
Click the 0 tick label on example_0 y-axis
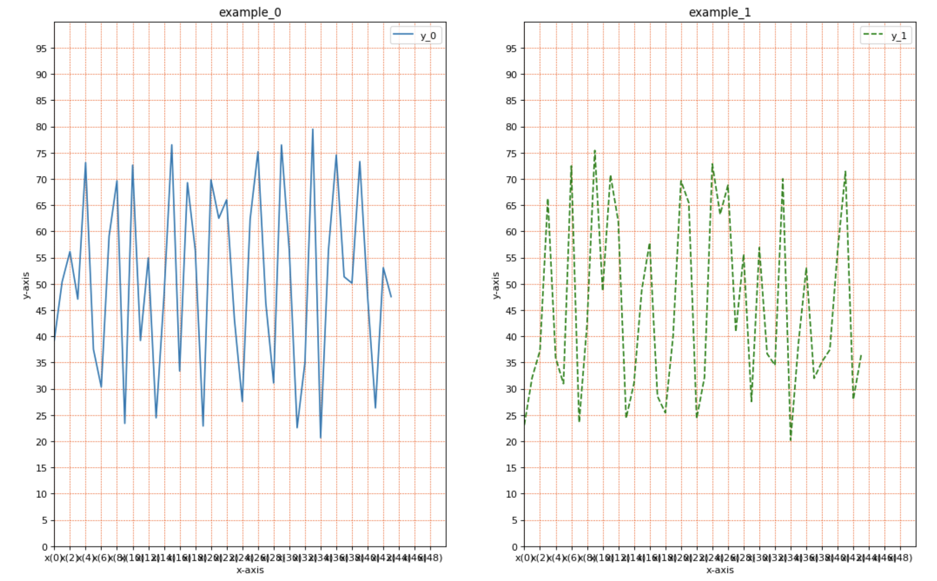tap(45, 547)
